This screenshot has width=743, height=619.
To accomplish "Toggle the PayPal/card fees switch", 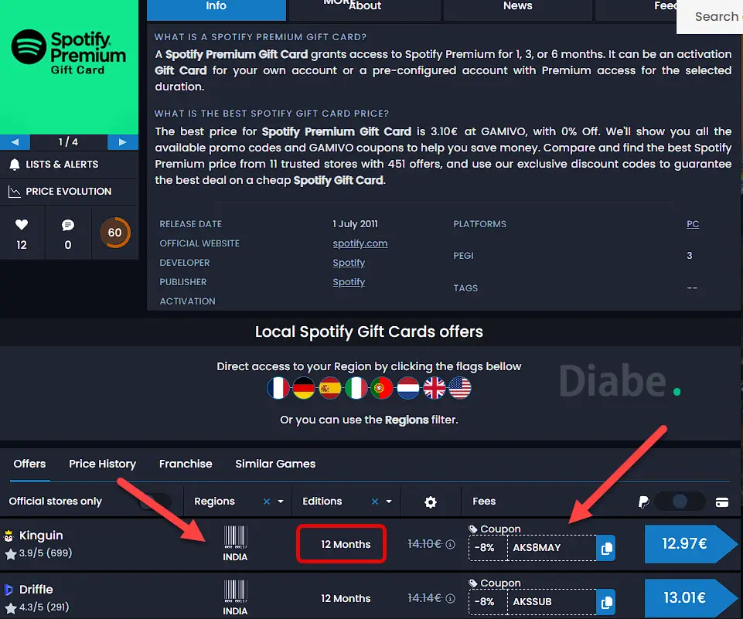I will (x=680, y=502).
